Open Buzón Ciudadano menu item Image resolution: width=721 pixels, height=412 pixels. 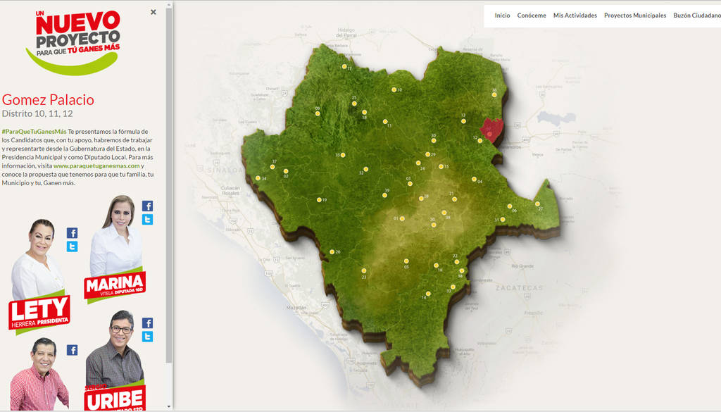[697, 15]
